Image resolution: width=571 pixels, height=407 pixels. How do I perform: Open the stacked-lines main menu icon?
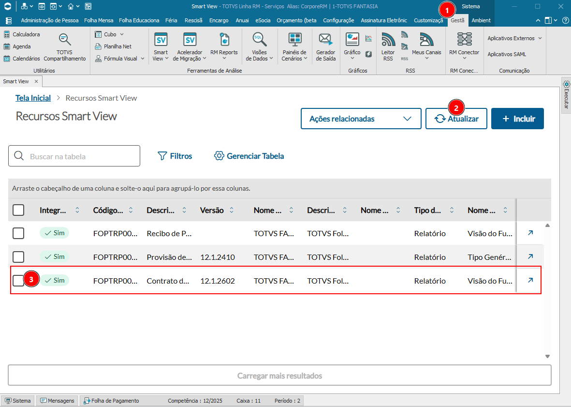coord(9,20)
